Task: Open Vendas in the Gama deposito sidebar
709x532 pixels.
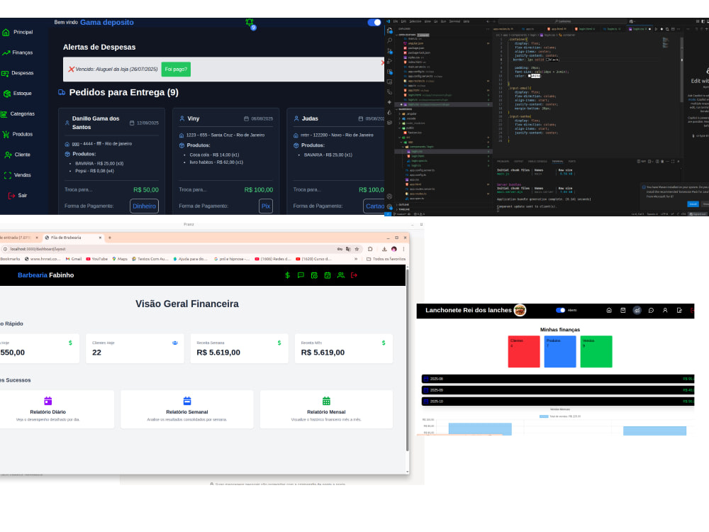Action: [18, 174]
